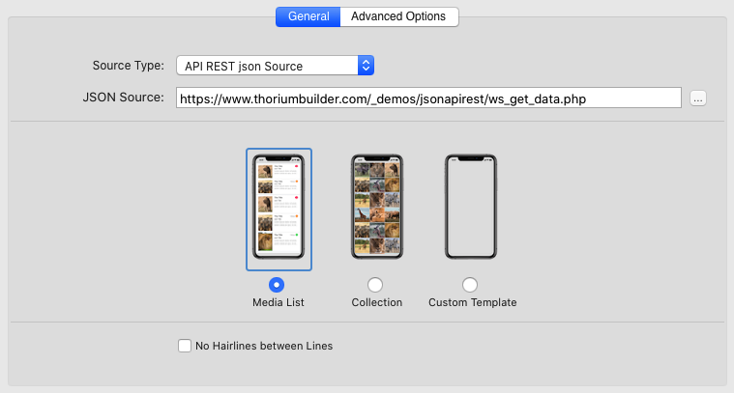Select the Media List radio button

278,285
